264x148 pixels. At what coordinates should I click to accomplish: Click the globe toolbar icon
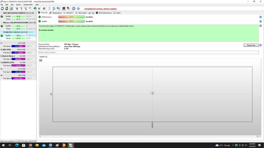[35, 8]
